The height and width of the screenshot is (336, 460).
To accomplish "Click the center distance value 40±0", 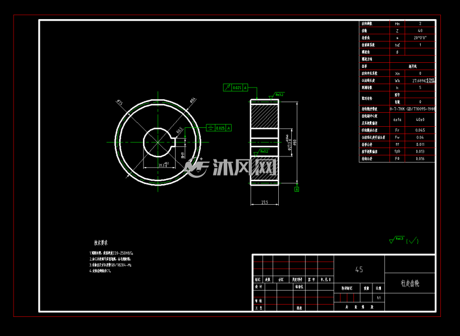I will [420, 119].
